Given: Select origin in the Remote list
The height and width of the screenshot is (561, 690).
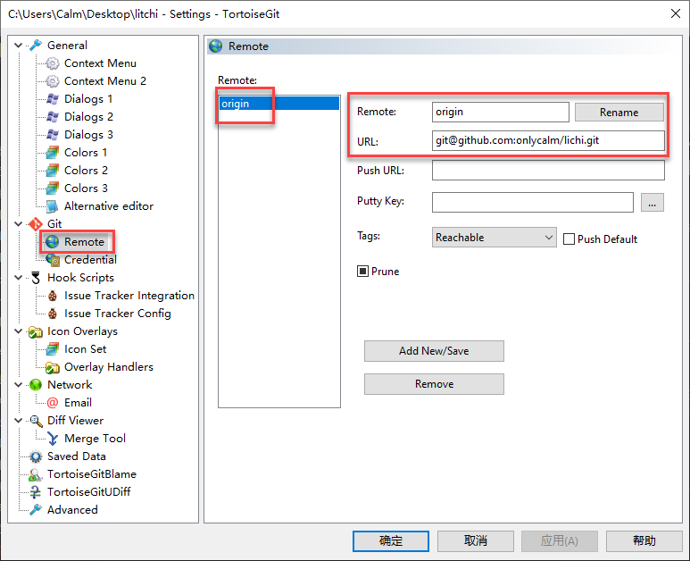Looking at the screenshot, I should point(279,104).
